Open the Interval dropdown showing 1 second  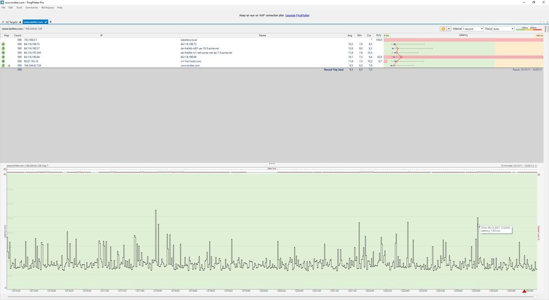472,29
